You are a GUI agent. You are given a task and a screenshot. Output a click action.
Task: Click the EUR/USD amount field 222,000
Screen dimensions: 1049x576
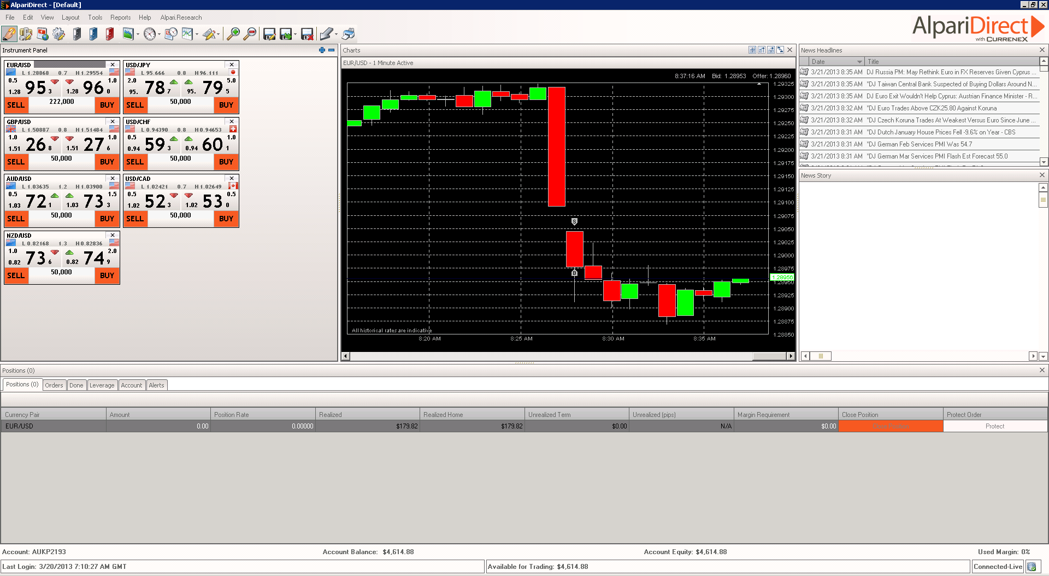pos(61,102)
